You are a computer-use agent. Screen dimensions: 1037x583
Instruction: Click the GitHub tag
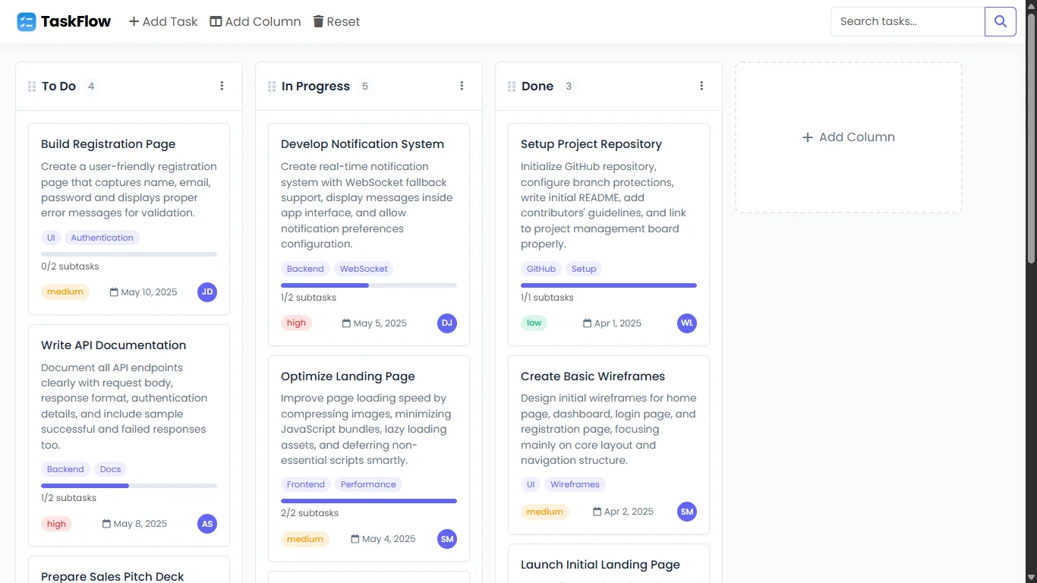541,269
